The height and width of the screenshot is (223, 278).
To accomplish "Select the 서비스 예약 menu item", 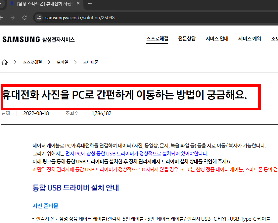I will pos(250,38).
